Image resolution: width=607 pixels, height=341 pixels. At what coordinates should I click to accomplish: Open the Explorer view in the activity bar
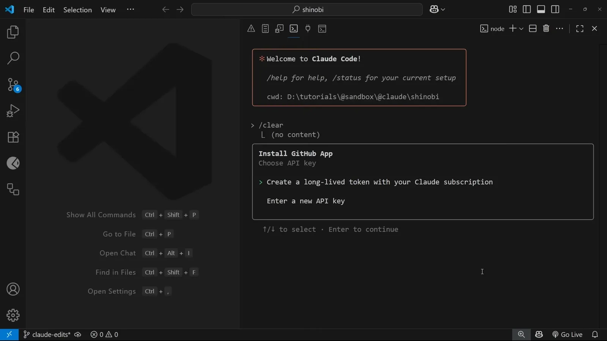click(13, 32)
